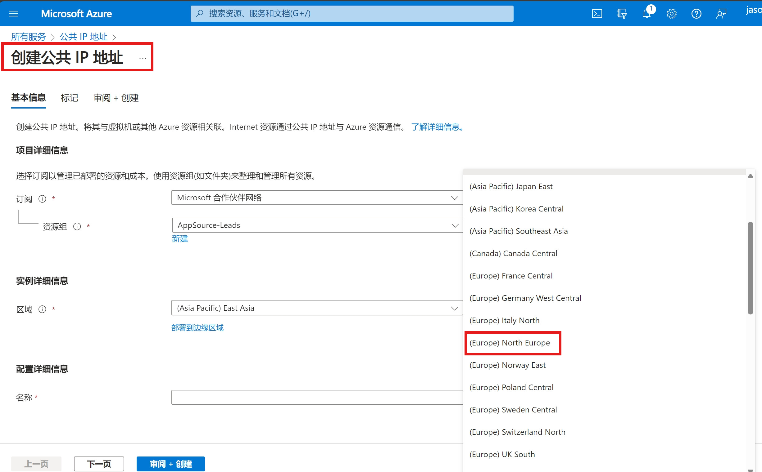Image resolution: width=762 pixels, height=472 pixels.
Task: Switch to the 标记 tab
Action: coord(69,98)
